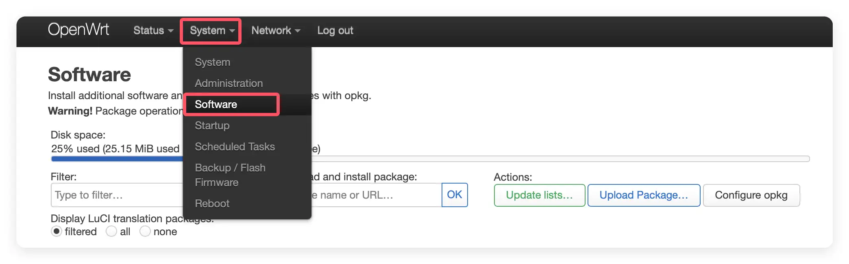Choose System entry in the dropdown list

247,62
